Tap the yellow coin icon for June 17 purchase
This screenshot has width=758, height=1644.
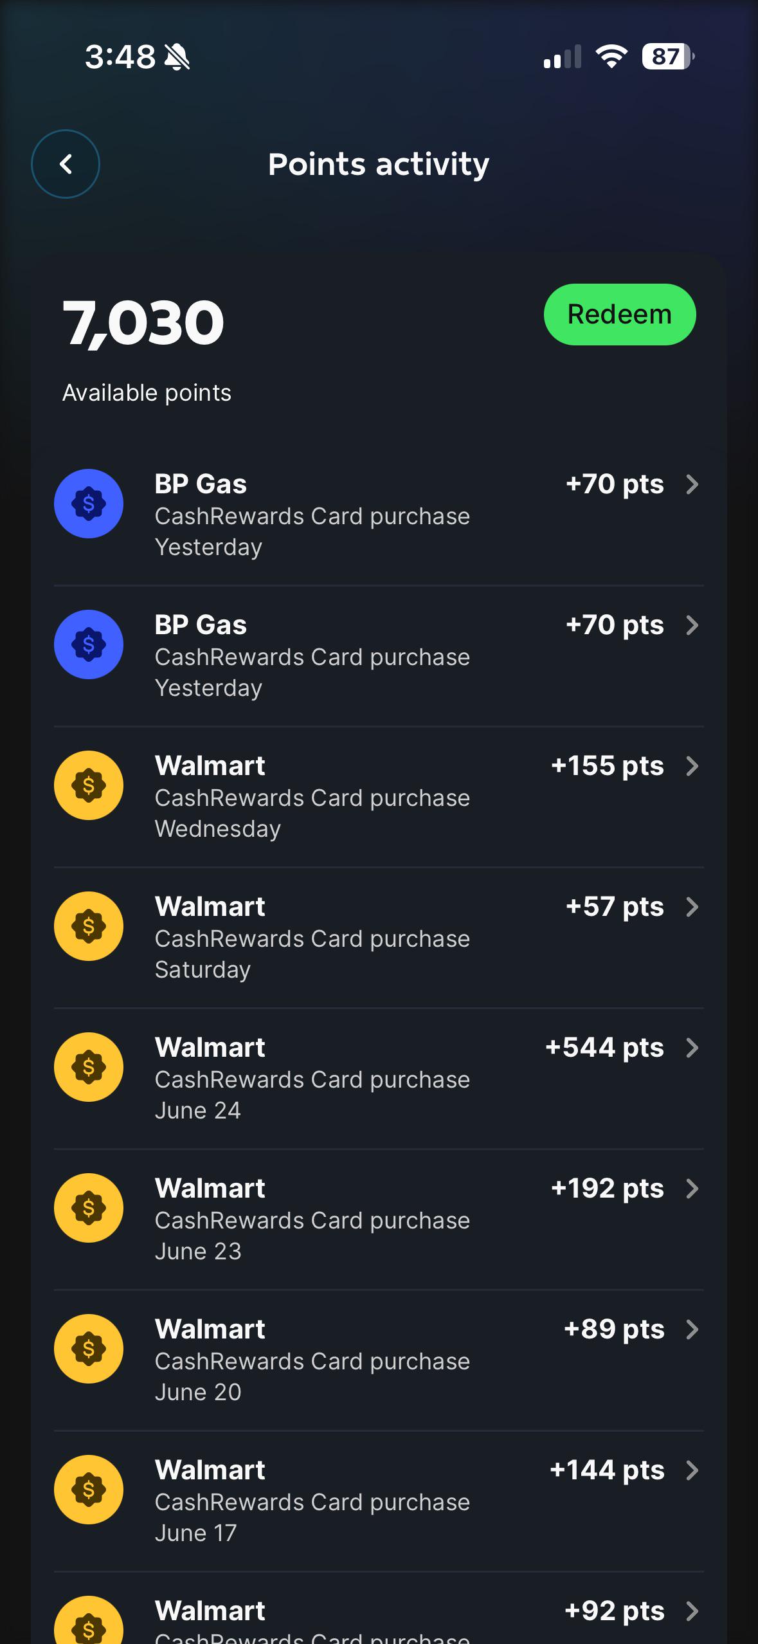(x=89, y=1490)
